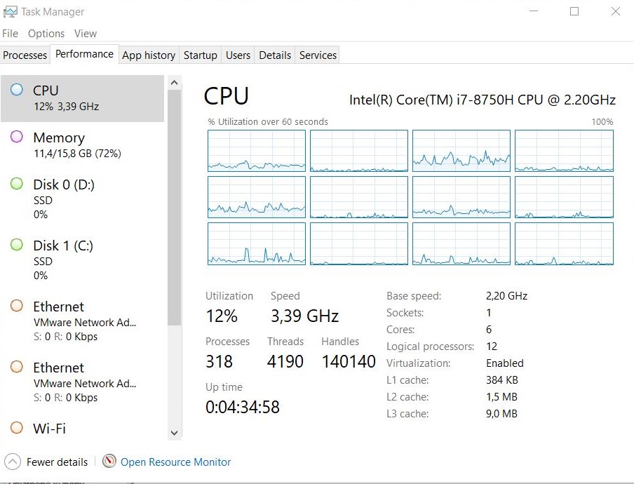Screen dimensions: 634x484
Task: Open the Options menu
Action: click(x=46, y=34)
